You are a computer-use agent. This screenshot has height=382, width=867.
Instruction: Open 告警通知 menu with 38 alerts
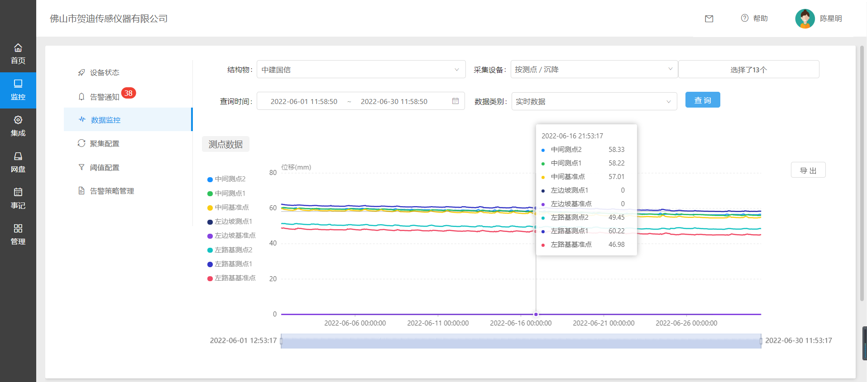[105, 97]
